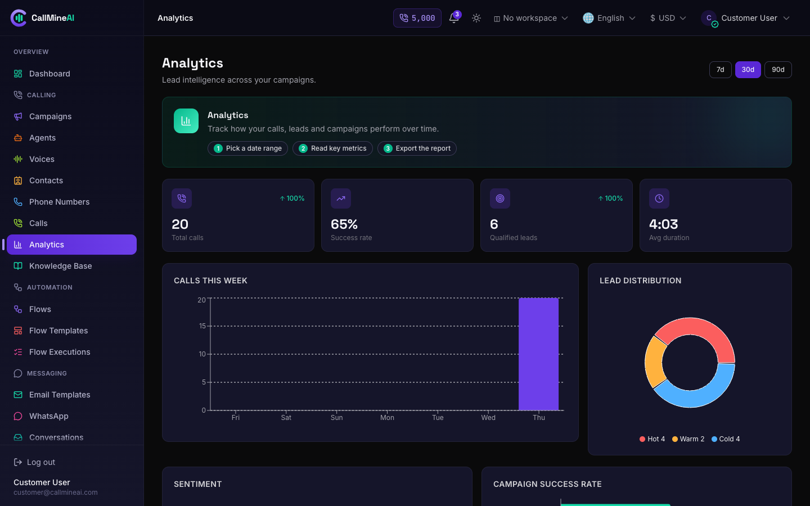
Task: Click the Export the report step
Action: click(417, 148)
